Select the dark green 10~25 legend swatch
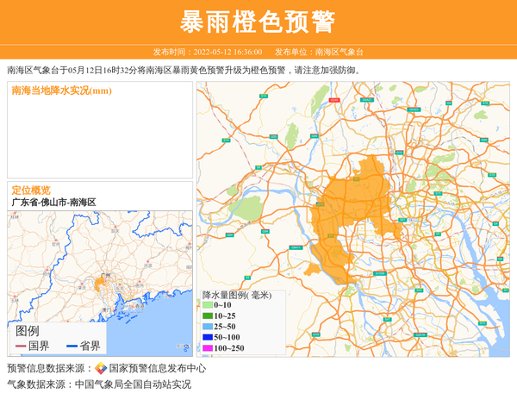This screenshot has height=406, width=517. point(207,316)
